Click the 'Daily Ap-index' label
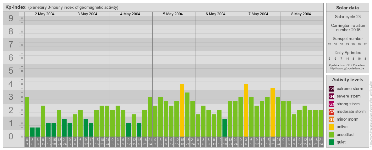This screenshot has width=372, height=150. [348, 52]
